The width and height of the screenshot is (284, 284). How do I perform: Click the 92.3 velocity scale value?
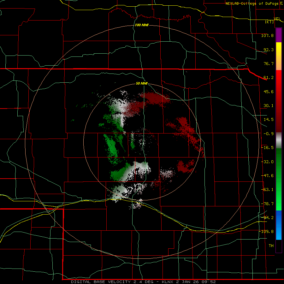269,50
